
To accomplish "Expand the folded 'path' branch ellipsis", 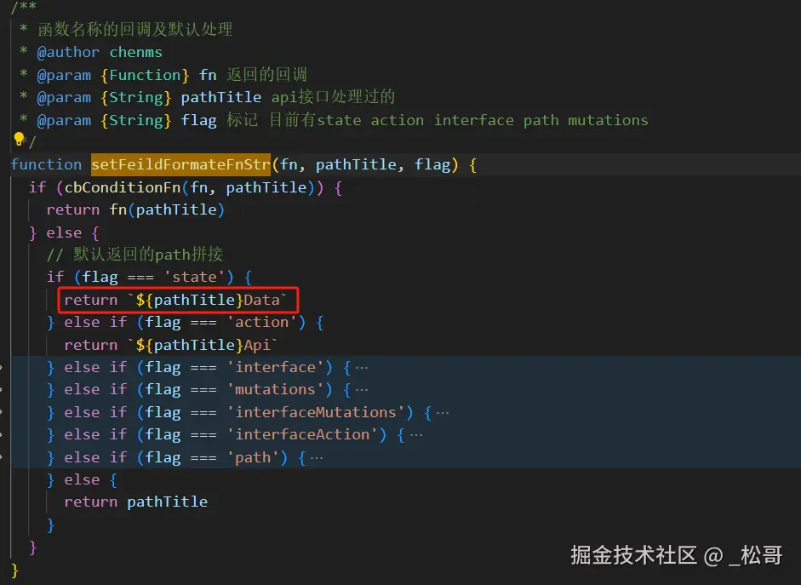I will coord(317,457).
